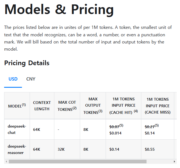
Task: Click the deepseek-chat model name cell
Action: [17, 129]
